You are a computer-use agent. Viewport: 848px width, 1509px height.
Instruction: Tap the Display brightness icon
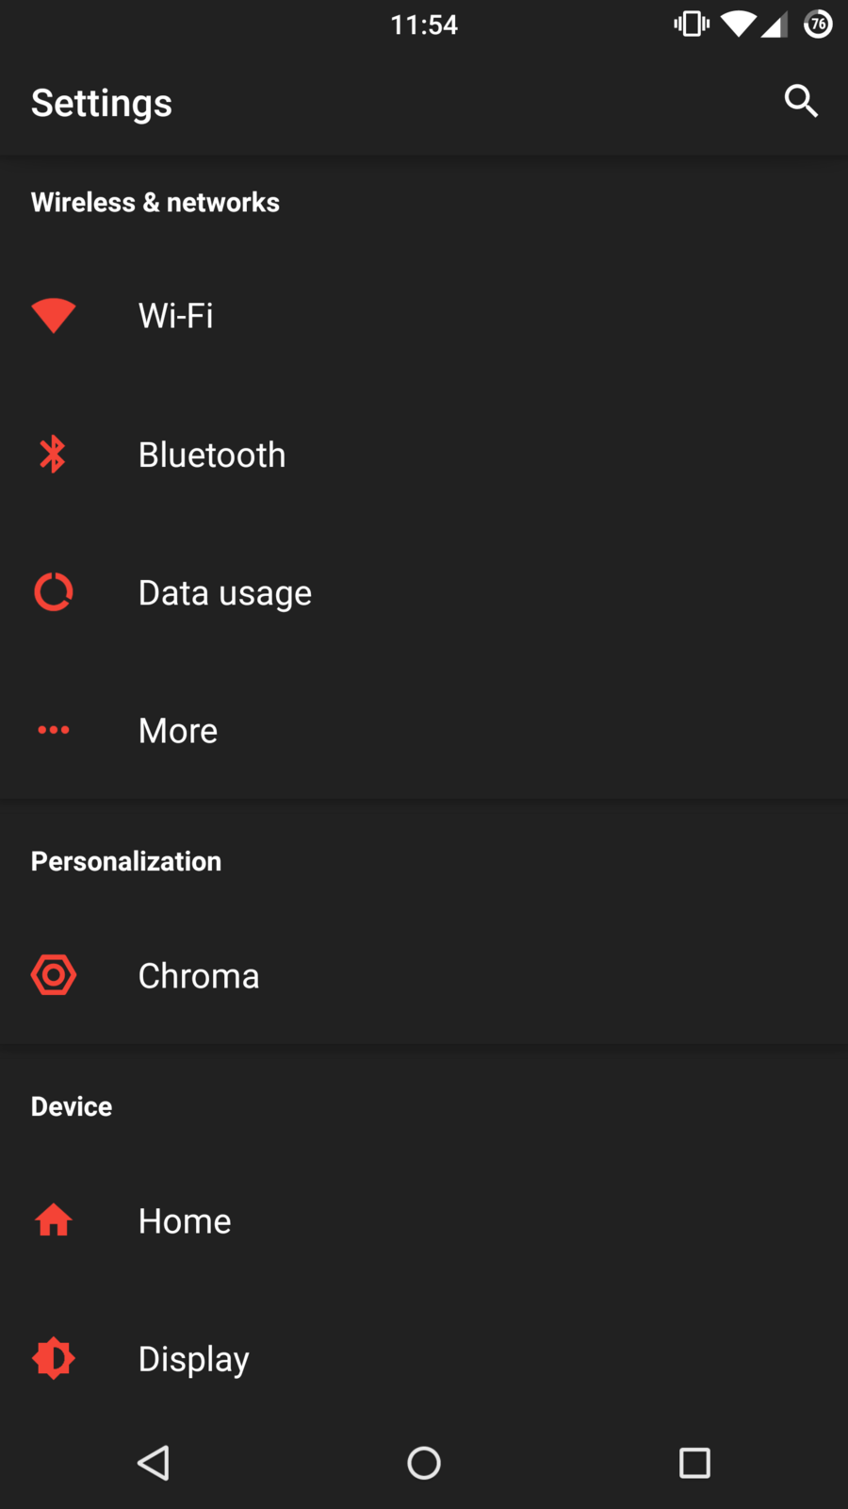(54, 1358)
